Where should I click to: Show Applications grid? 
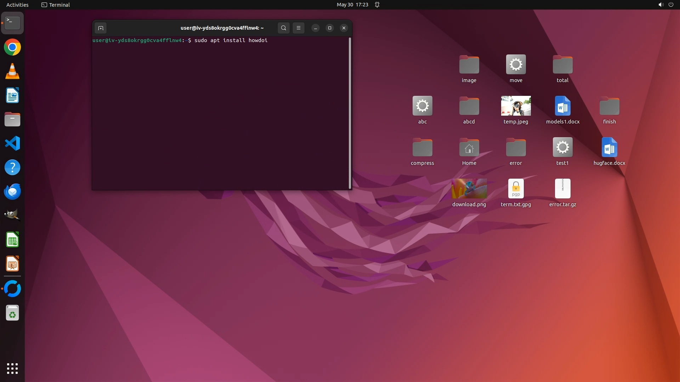(12, 368)
